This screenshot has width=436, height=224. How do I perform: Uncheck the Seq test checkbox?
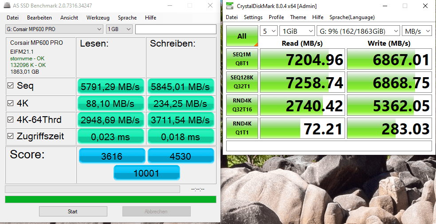click(10, 86)
